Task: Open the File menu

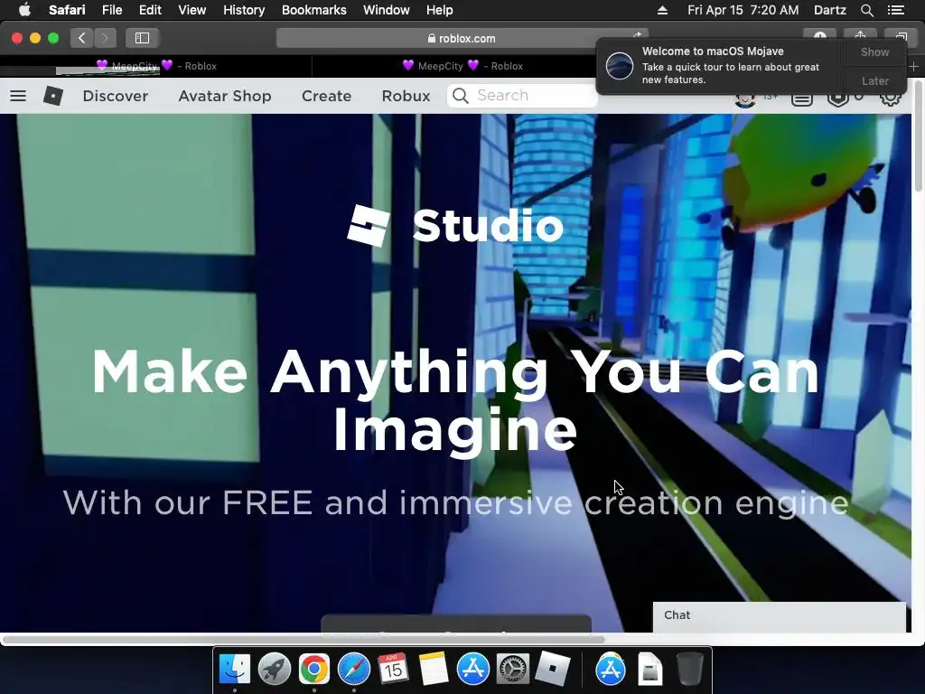Action: tap(112, 10)
